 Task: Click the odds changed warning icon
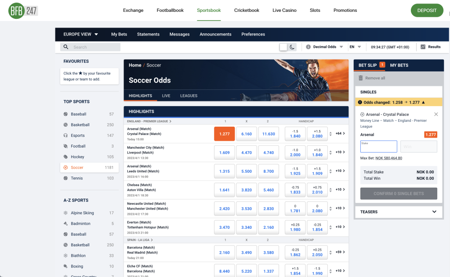coord(360,102)
